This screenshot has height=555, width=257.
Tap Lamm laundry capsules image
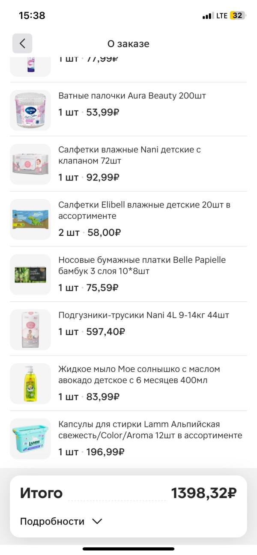coord(30,439)
